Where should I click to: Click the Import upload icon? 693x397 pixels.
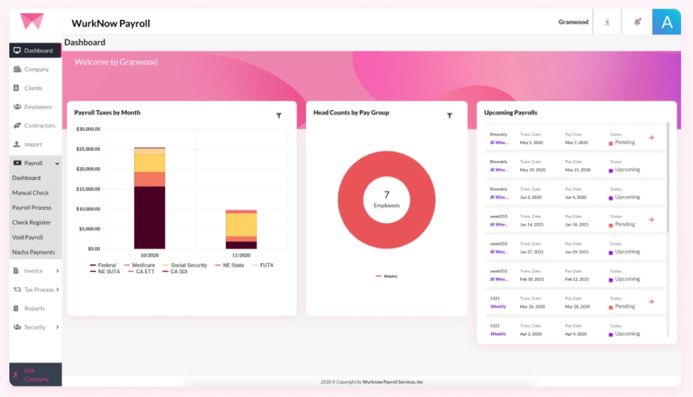(x=17, y=144)
